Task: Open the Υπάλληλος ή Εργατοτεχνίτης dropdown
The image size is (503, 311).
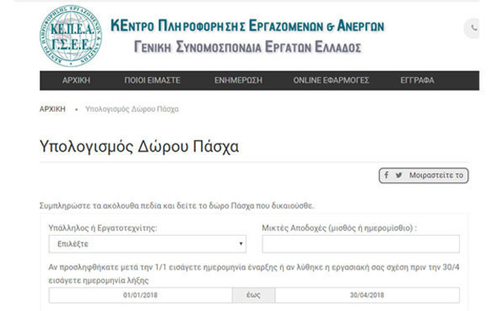Action: point(147,244)
